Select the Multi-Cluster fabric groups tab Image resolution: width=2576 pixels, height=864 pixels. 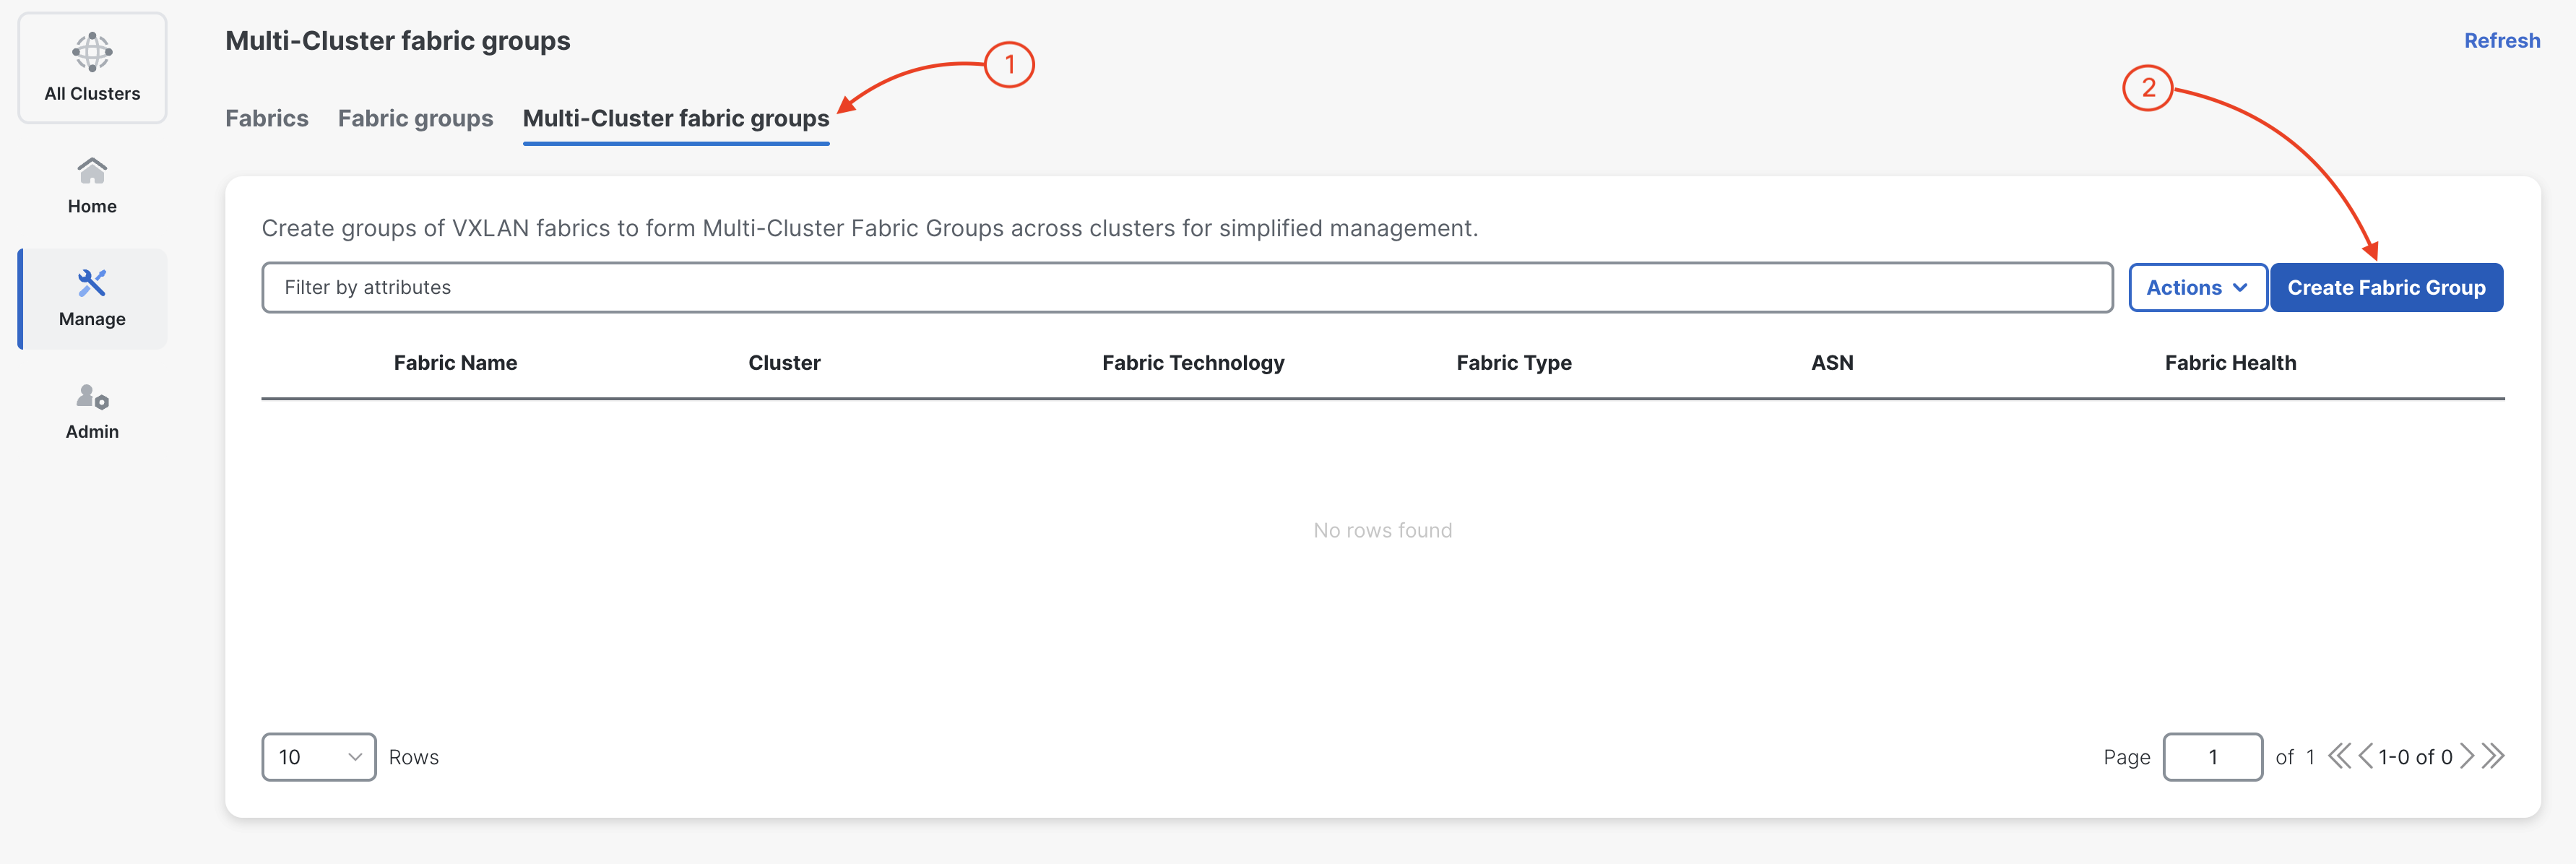click(676, 118)
